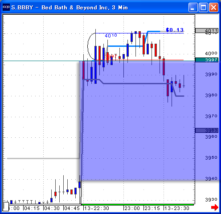The image size is (221, 214).
Task: Click the 23:15 time axis label
Action: (x=152, y=208)
